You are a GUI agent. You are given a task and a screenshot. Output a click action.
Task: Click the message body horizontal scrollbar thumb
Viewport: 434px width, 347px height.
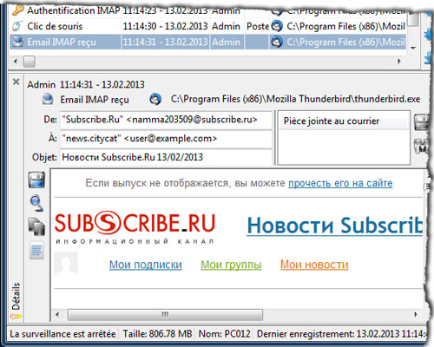tap(165, 314)
